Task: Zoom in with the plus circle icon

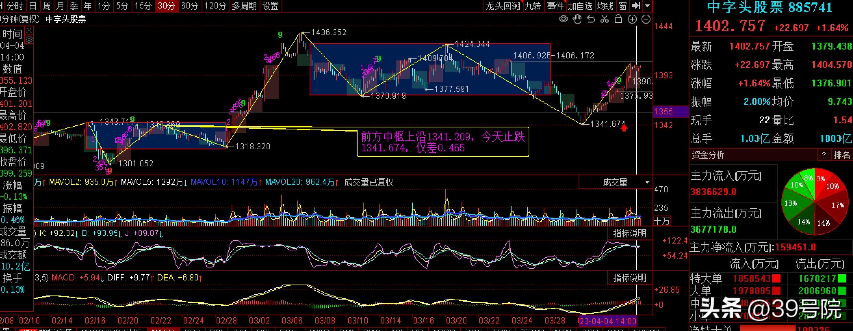Action: pos(632,19)
